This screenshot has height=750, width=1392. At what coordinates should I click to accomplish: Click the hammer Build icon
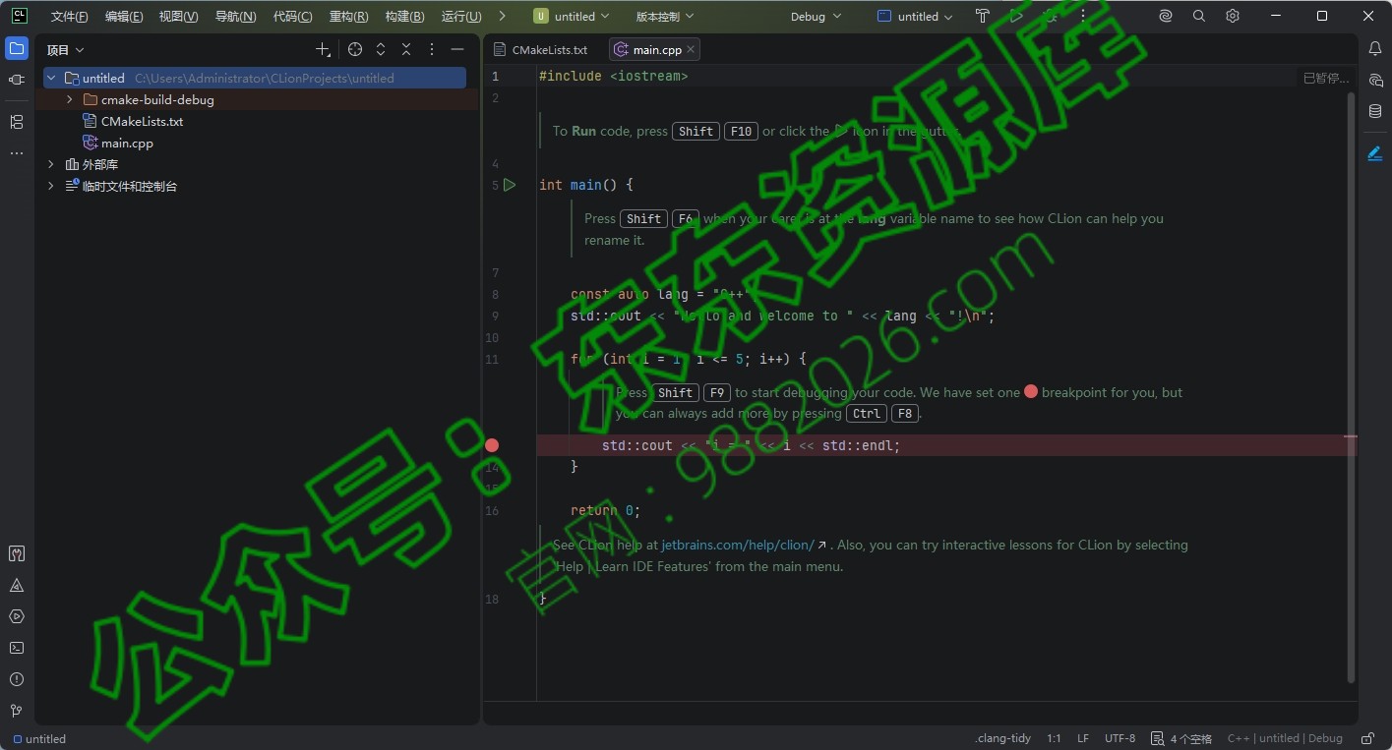pyautogui.click(x=982, y=17)
